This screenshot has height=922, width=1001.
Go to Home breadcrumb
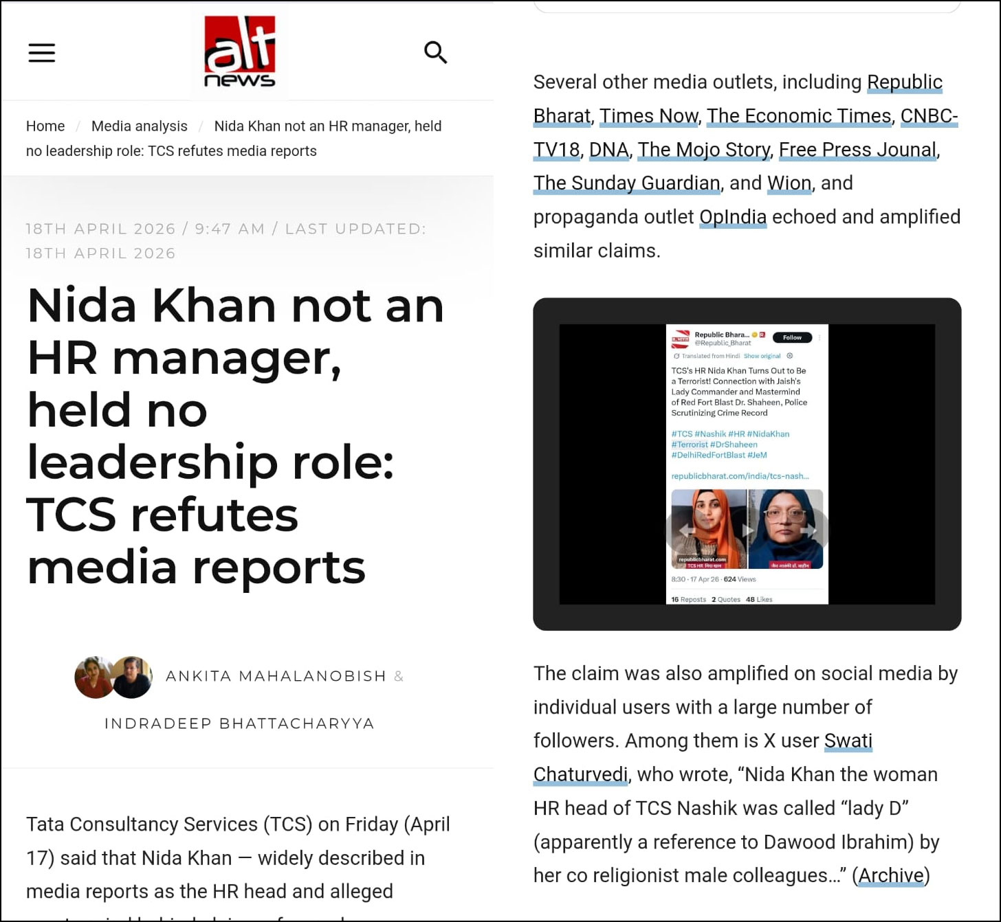click(45, 126)
